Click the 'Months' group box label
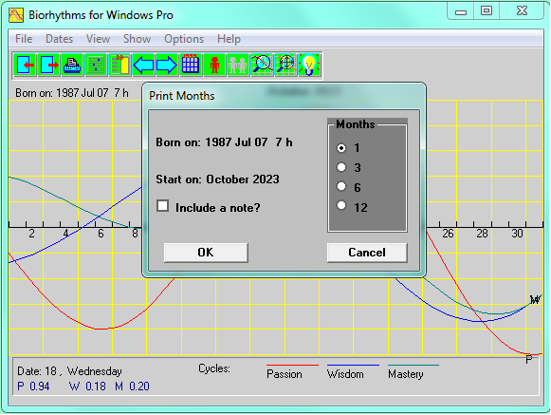The width and height of the screenshot is (551, 415). 356,124
